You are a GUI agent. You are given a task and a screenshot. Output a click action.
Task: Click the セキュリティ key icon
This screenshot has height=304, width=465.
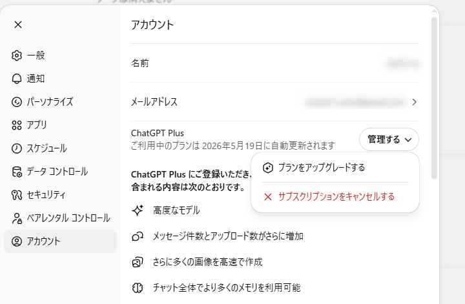coord(17,195)
